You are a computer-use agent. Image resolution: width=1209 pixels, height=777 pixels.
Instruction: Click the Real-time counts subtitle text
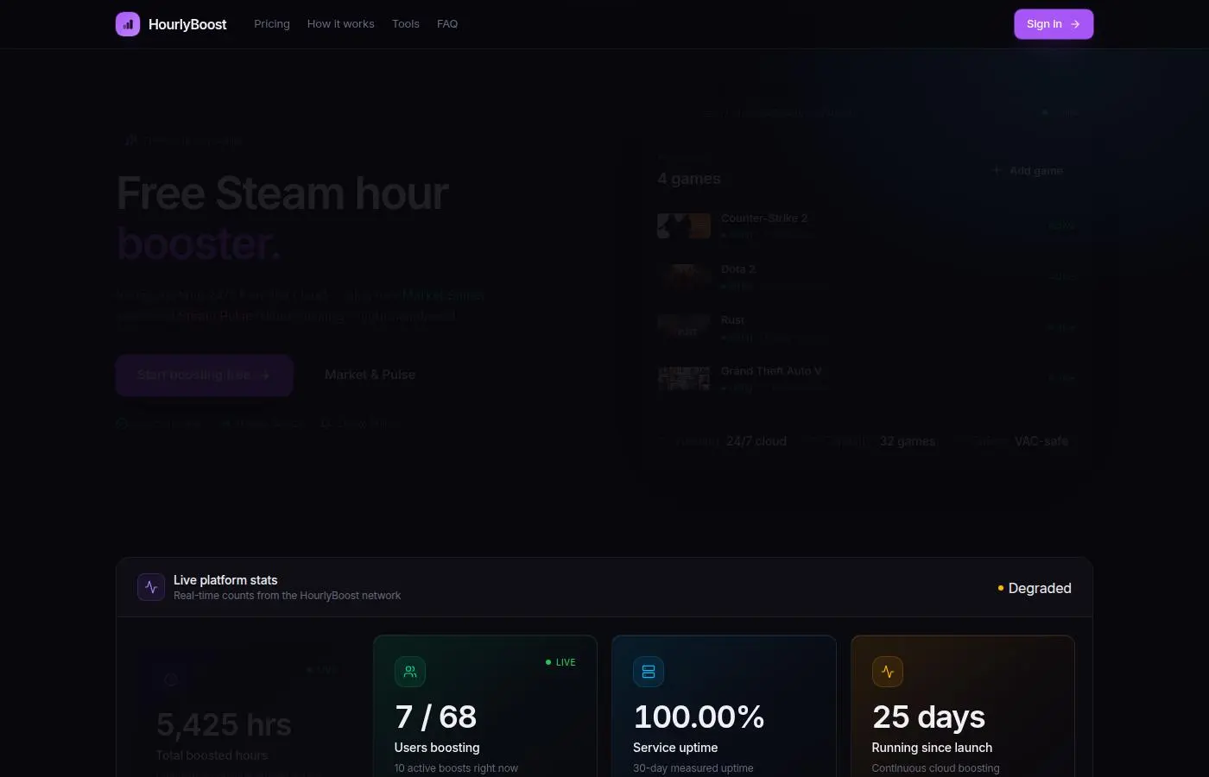[287, 596]
